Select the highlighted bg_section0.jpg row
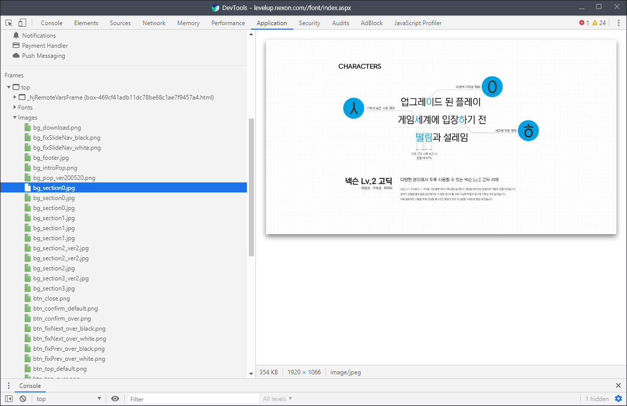627x406 pixels. point(123,188)
